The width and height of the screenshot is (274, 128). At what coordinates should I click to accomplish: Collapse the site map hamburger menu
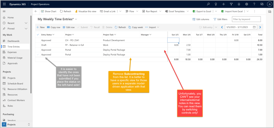[x=4, y=11]
